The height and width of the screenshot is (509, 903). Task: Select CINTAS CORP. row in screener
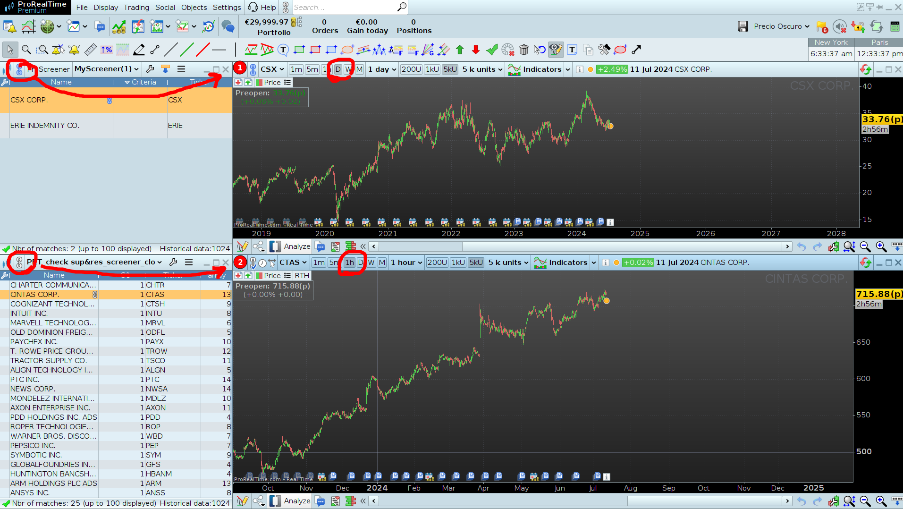[116, 295]
